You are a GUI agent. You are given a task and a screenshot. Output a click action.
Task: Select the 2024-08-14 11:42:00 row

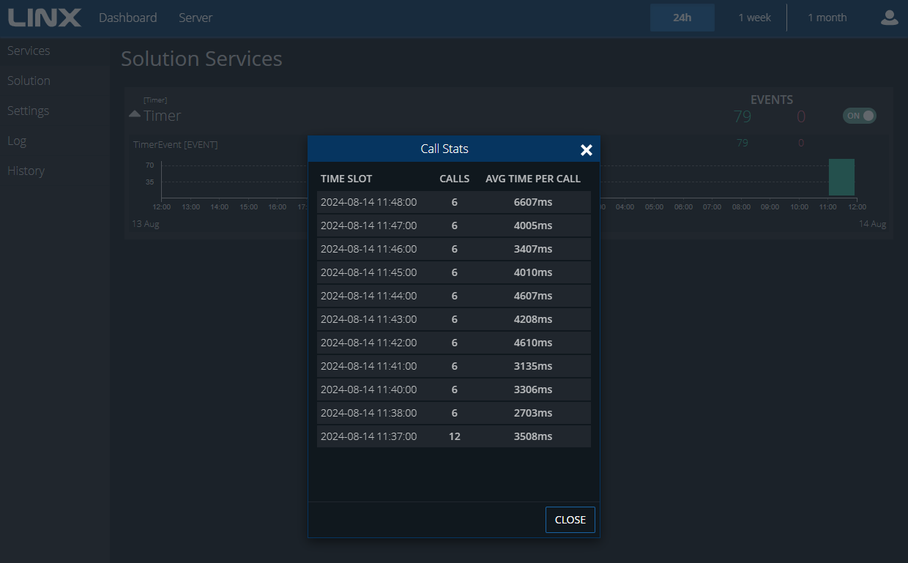tap(454, 343)
